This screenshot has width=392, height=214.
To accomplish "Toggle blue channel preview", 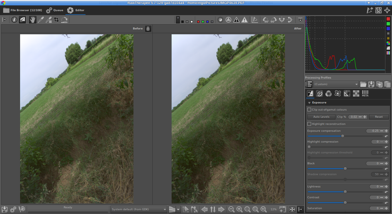I will click(207, 22).
